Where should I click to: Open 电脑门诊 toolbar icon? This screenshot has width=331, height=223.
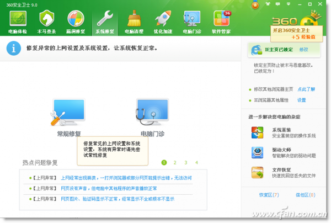coord(192,18)
